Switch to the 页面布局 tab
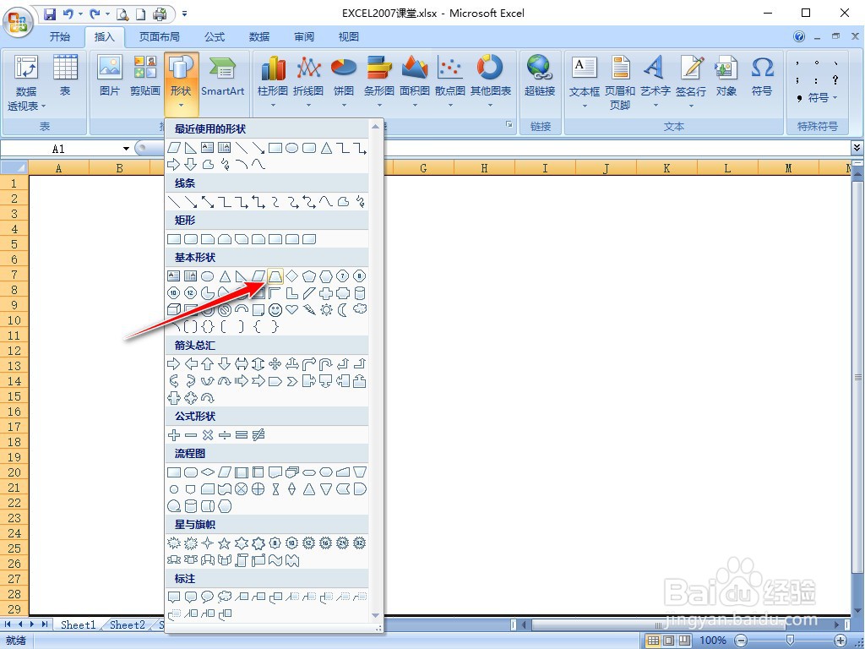 pos(159,37)
